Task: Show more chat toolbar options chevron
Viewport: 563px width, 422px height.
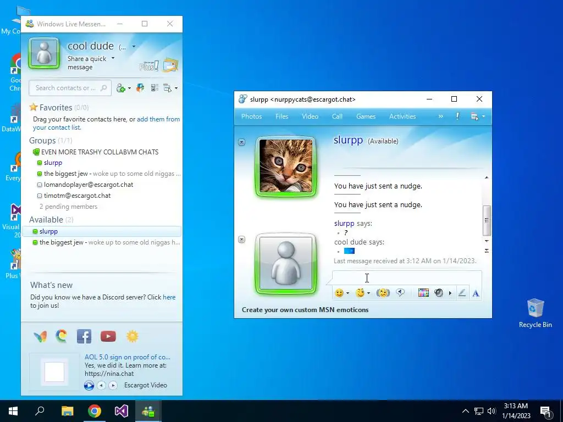Action: 440,116
